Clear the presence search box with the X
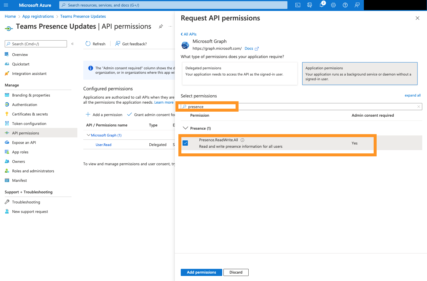 pos(418,106)
